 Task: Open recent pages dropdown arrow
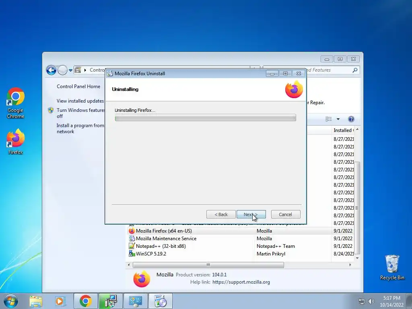pos(70,70)
